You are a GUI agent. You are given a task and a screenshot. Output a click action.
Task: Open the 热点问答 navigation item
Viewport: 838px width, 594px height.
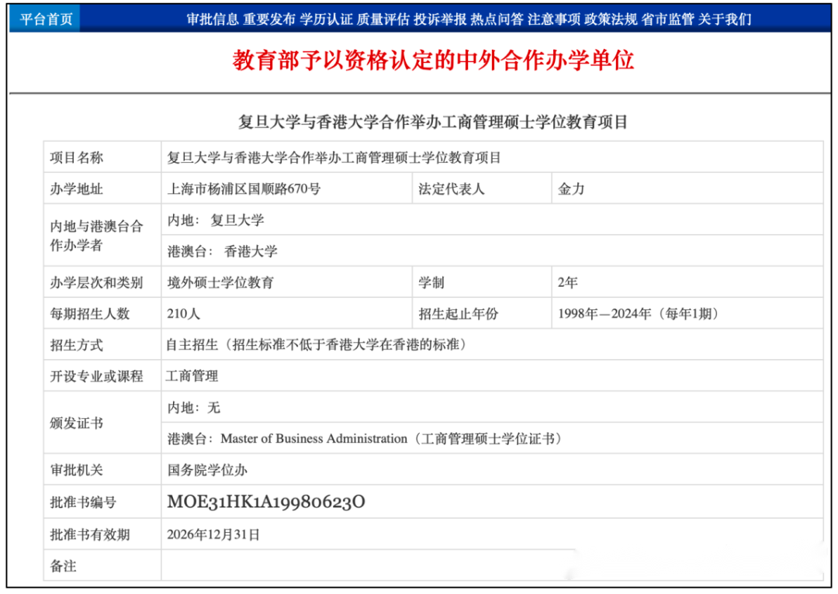497,19
